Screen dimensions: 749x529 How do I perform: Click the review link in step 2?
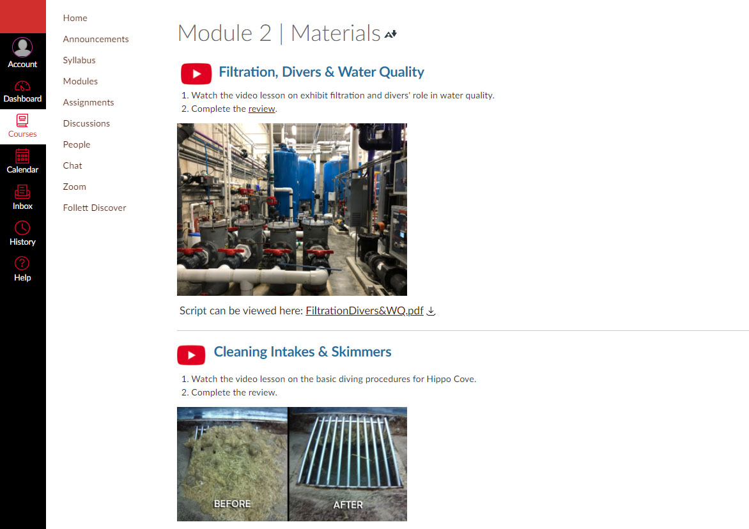pyautogui.click(x=261, y=109)
